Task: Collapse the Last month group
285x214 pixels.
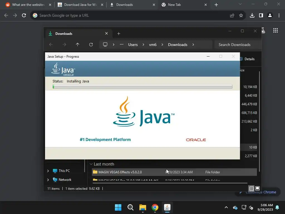Action: [91, 164]
